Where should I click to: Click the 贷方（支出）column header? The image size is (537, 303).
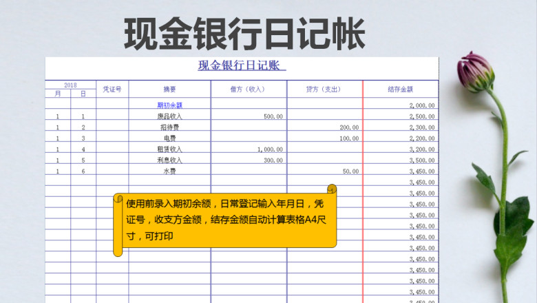[325, 90]
